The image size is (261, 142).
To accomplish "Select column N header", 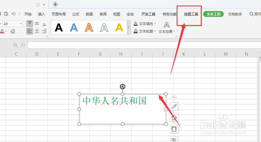I will coord(246,54).
